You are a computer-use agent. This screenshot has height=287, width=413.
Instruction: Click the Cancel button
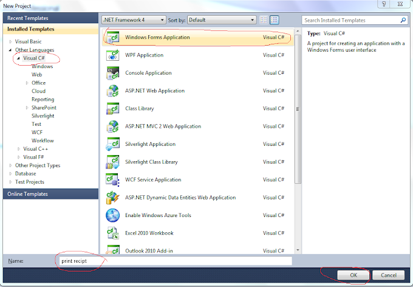pyautogui.click(x=389, y=275)
